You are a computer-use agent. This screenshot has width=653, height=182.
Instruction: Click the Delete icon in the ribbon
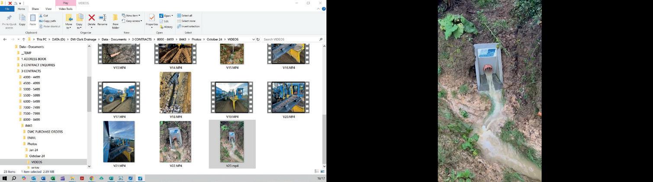click(91, 20)
